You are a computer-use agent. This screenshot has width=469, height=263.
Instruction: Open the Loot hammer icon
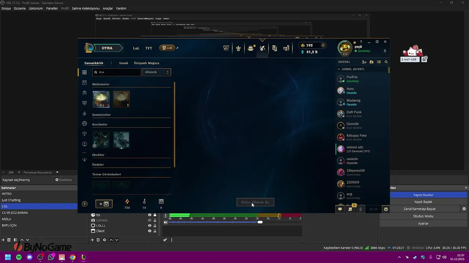[262, 48]
